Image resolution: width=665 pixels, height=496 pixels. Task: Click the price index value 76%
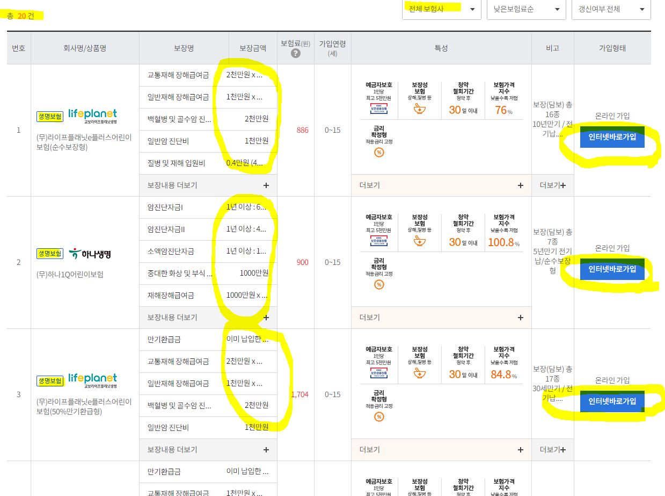[x=503, y=110]
